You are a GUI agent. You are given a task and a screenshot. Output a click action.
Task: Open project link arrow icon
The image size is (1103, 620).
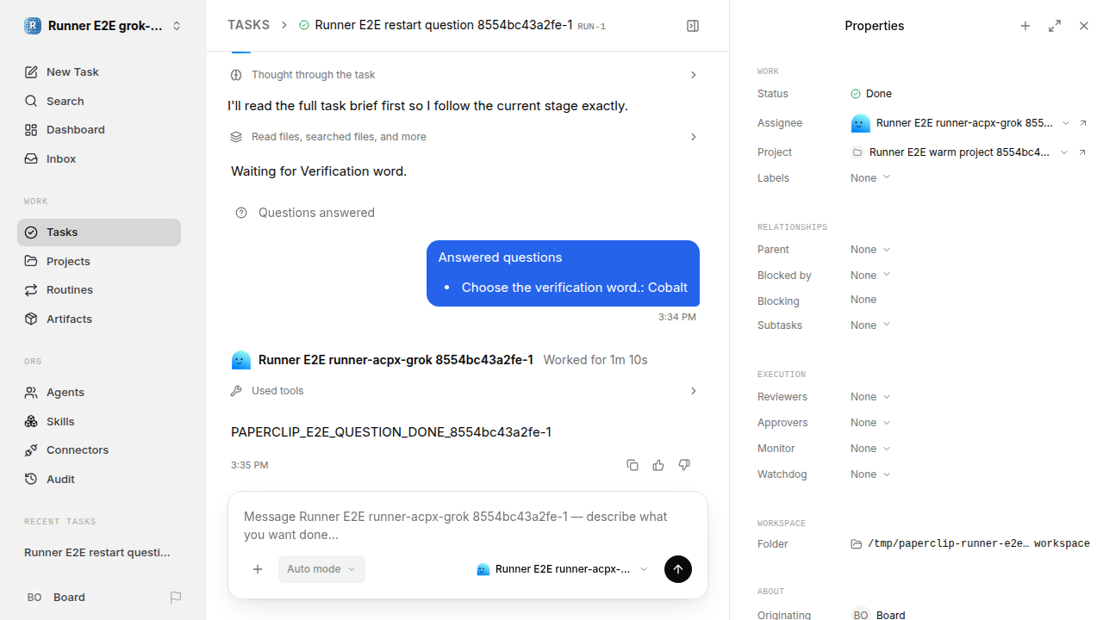coord(1083,152)
